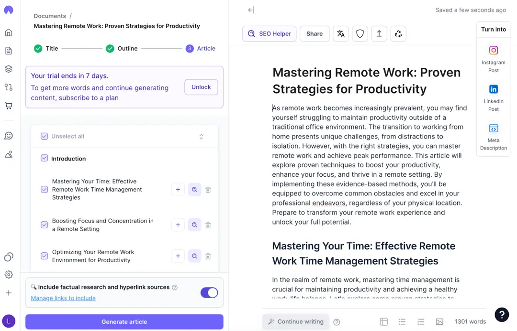Viewport: 517px width, 331px height.
Task: Turn into a Meta Description
Action: click(493, 137)
